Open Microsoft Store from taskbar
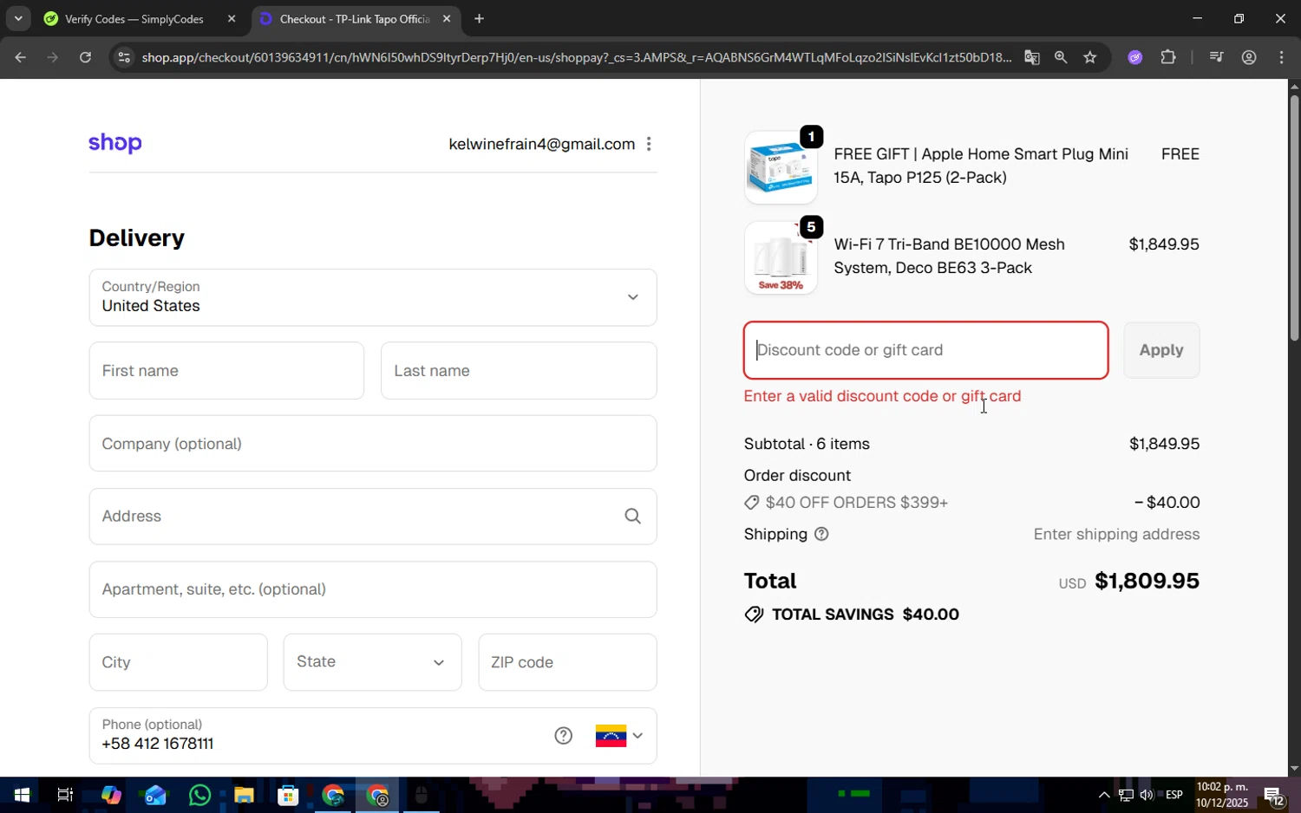 pos(288,795)
